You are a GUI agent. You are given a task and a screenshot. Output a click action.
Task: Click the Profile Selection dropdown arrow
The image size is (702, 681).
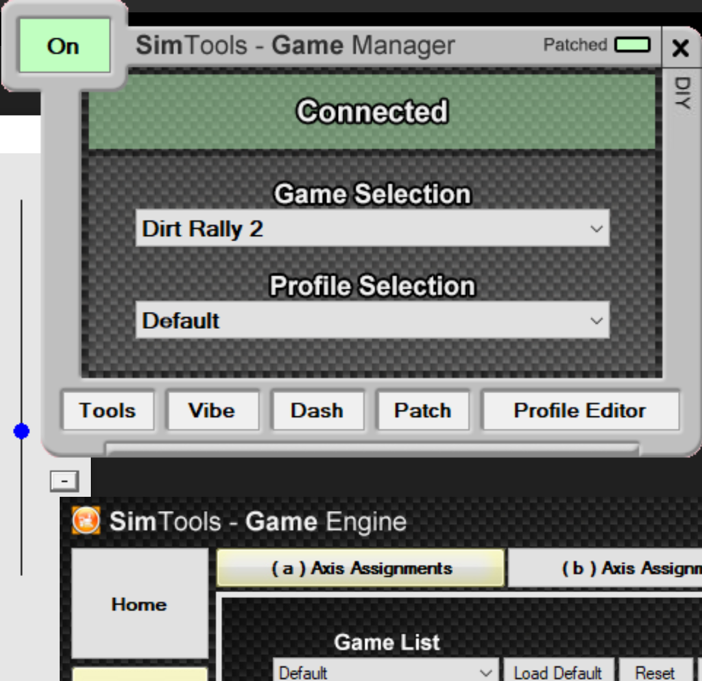[596, 321]
